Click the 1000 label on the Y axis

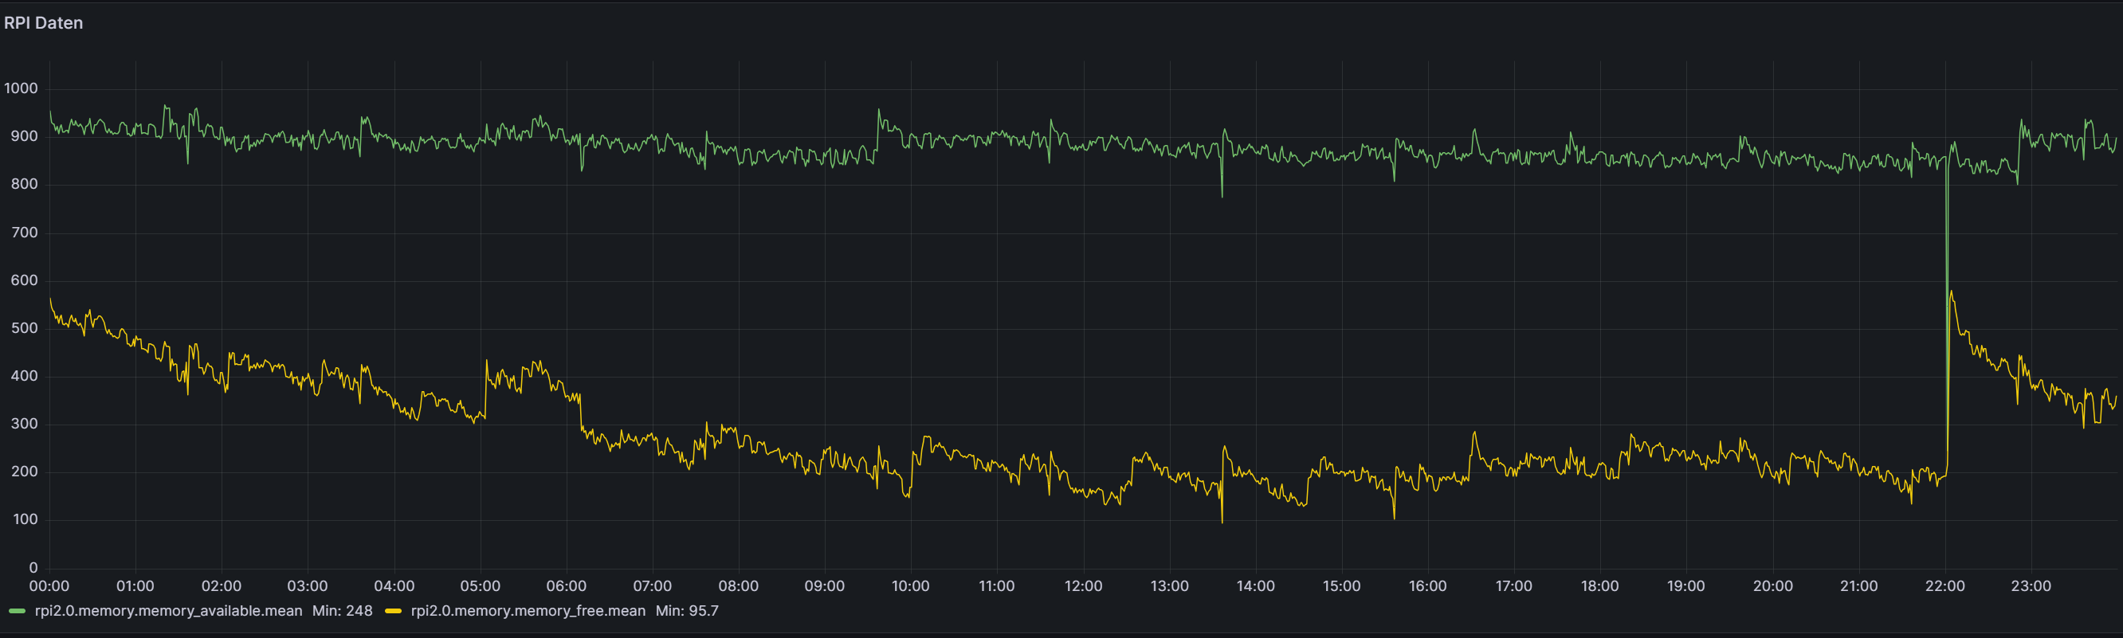click(x=21, y=89)
